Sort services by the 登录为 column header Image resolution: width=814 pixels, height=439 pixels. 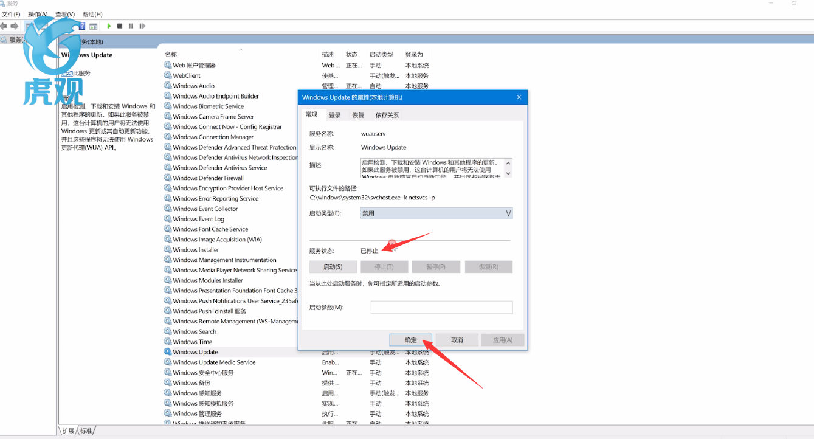tap(414, 54)
